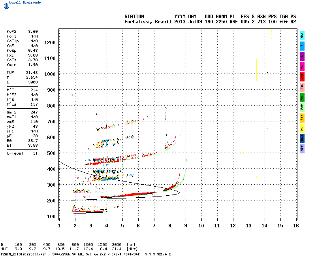This screenshot has height=257, width=316.
Task: Select the h'F value 214
Action: tap(34, 90)
